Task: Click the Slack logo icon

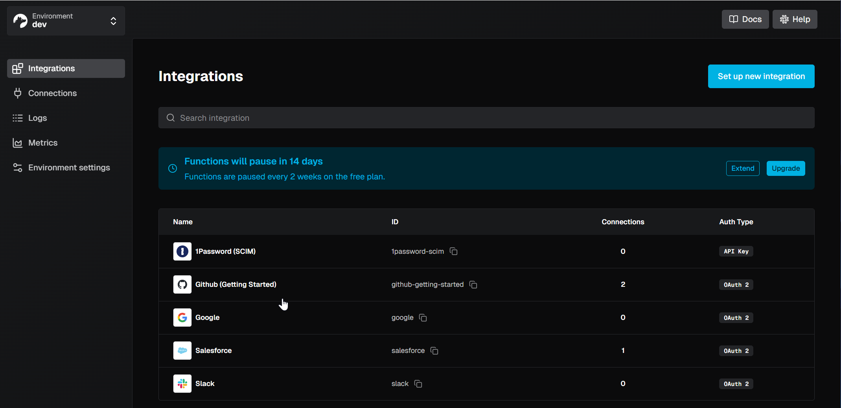Action: tap(182, 384)
